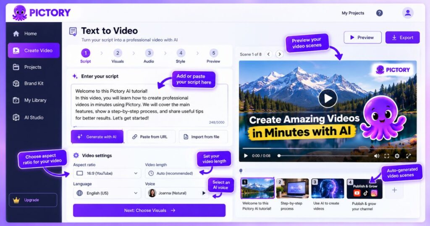
Task: Click the Text to Video title icon
Action: (x=73, y=31)
